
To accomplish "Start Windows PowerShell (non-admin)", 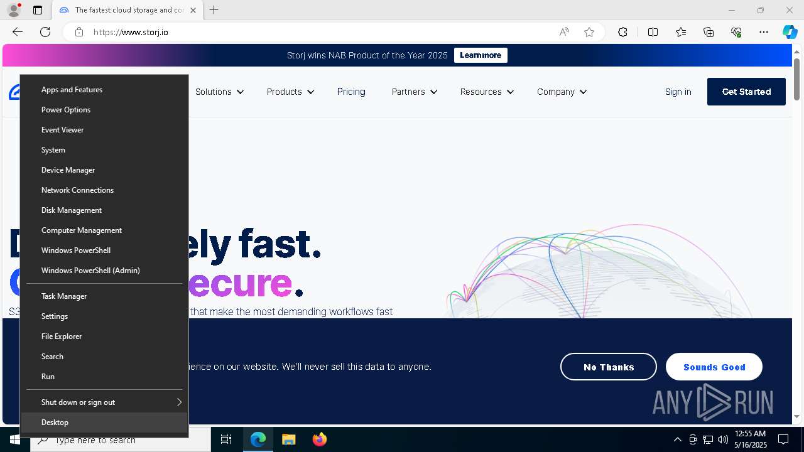I will 104,250.
